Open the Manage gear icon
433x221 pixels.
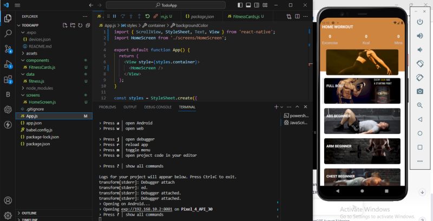point(8,215)
